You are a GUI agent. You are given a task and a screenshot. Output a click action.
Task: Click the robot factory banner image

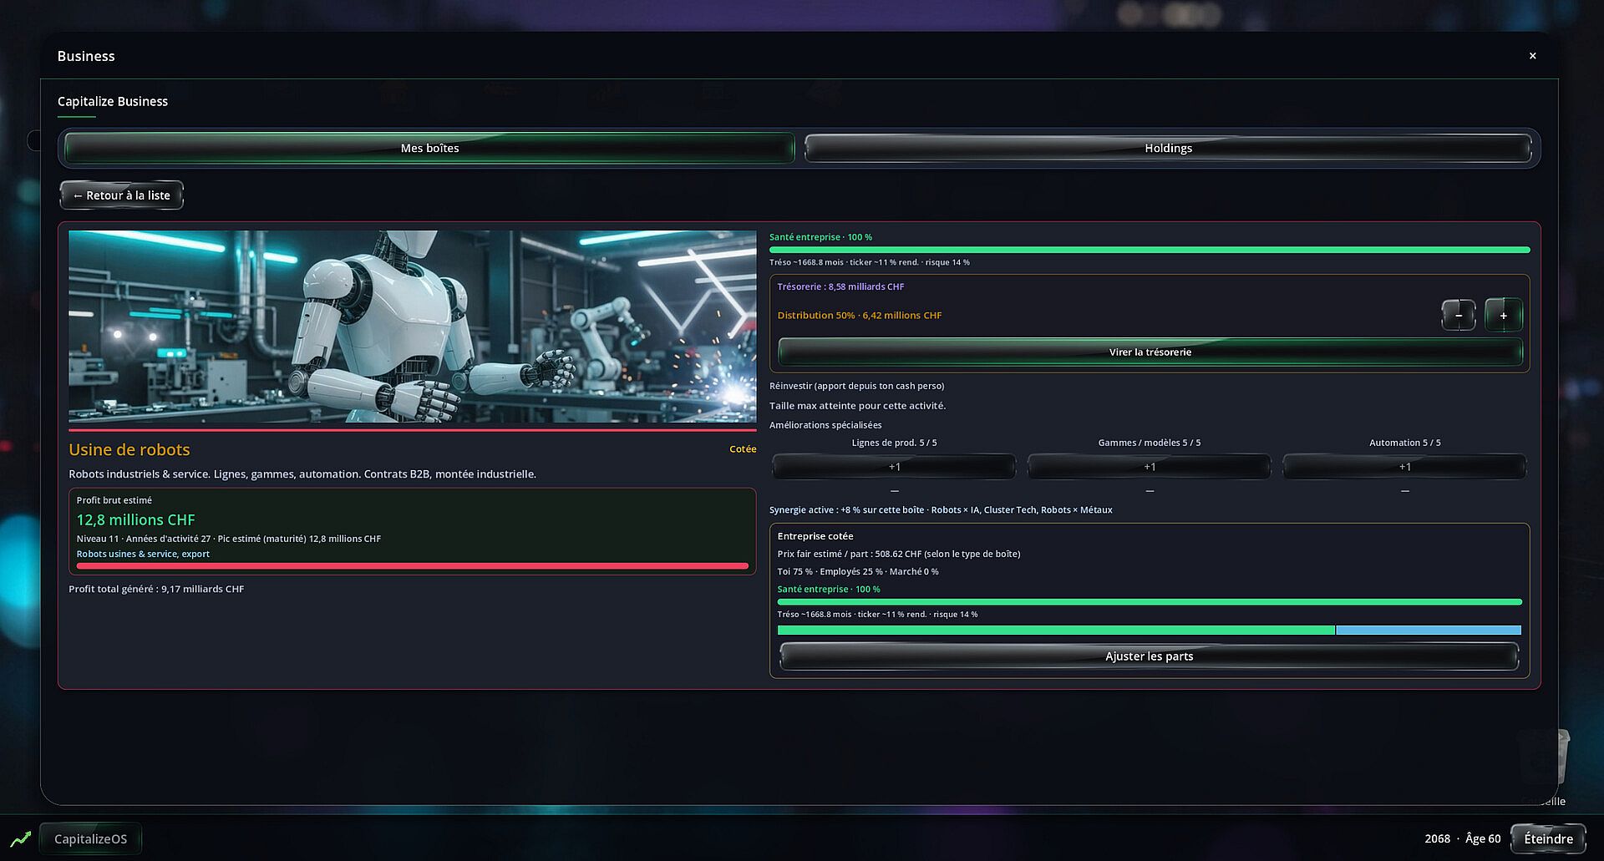(412, 327)
